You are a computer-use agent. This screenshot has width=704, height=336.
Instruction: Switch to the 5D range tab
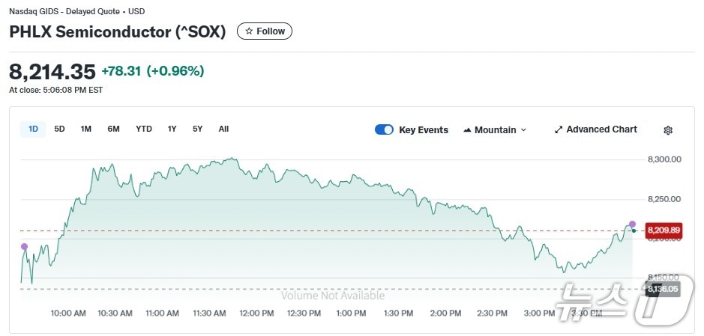pyautogui.click(x=59, y=129)
